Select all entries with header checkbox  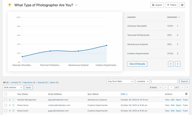click(6, 94)
